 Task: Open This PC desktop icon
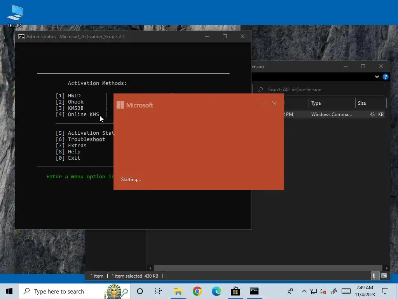[15, 16]
